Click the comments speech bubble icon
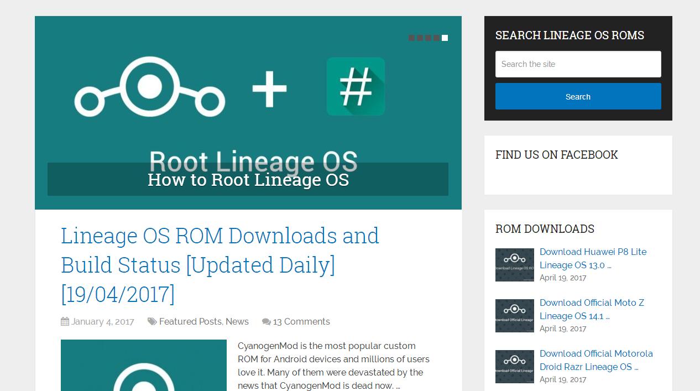The height and width of the screenshot is (391, 700). click(266, 322)
